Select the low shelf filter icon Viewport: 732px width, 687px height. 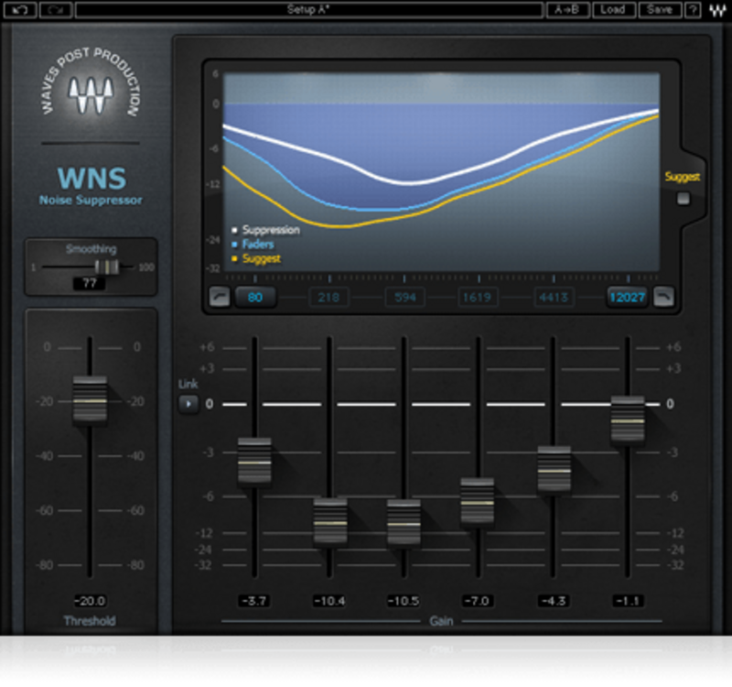220,296
